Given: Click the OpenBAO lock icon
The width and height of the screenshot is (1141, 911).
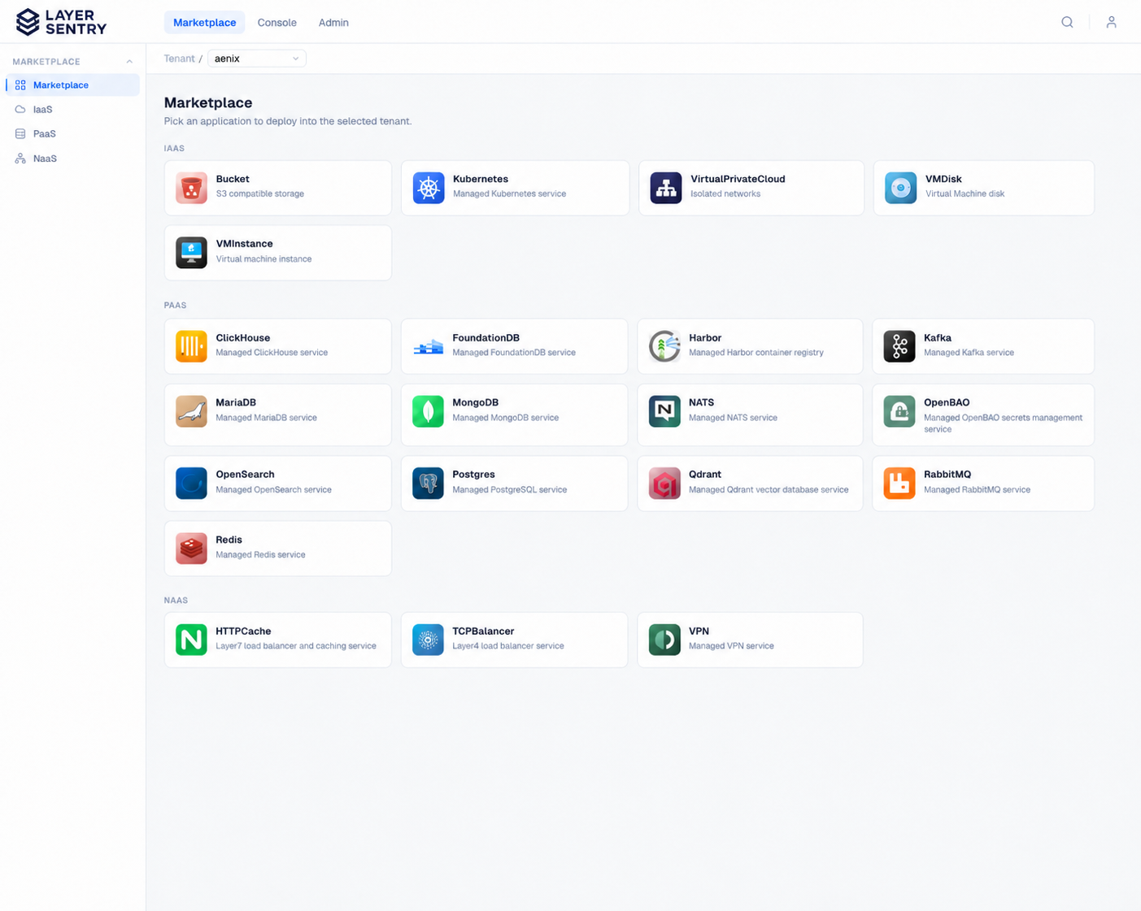Looking at the screenshot, I should (899, 411).
